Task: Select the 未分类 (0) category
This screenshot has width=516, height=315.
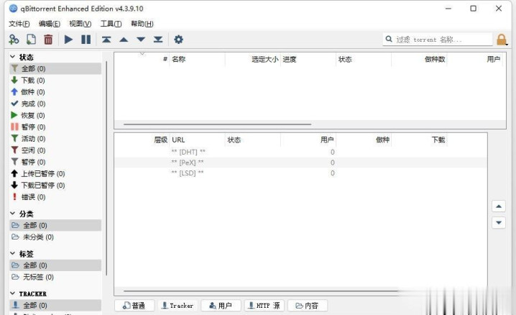Action: coord(55,237)
